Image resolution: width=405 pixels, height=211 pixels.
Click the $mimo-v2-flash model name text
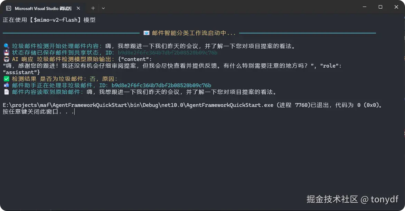tap(55, 20)
